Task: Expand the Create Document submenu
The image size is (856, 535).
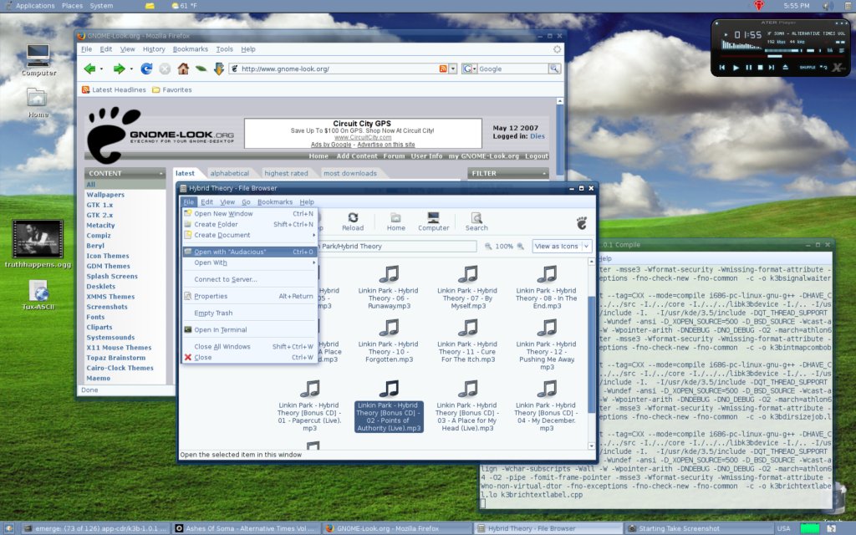Action: (249, 235)
